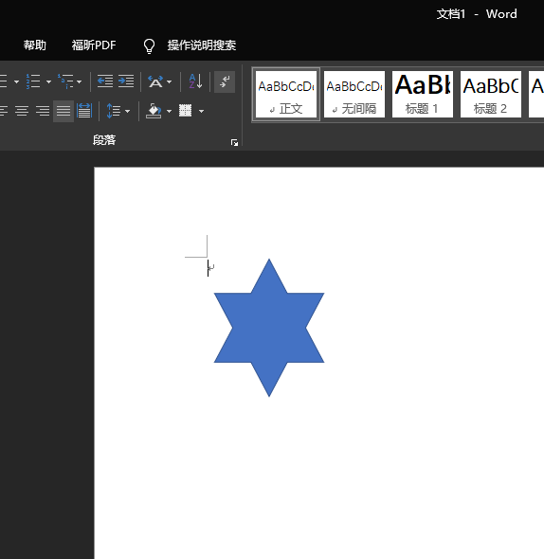Toggle center alignment button
This screenshot has height=559, width=544.
pos(22,111)
